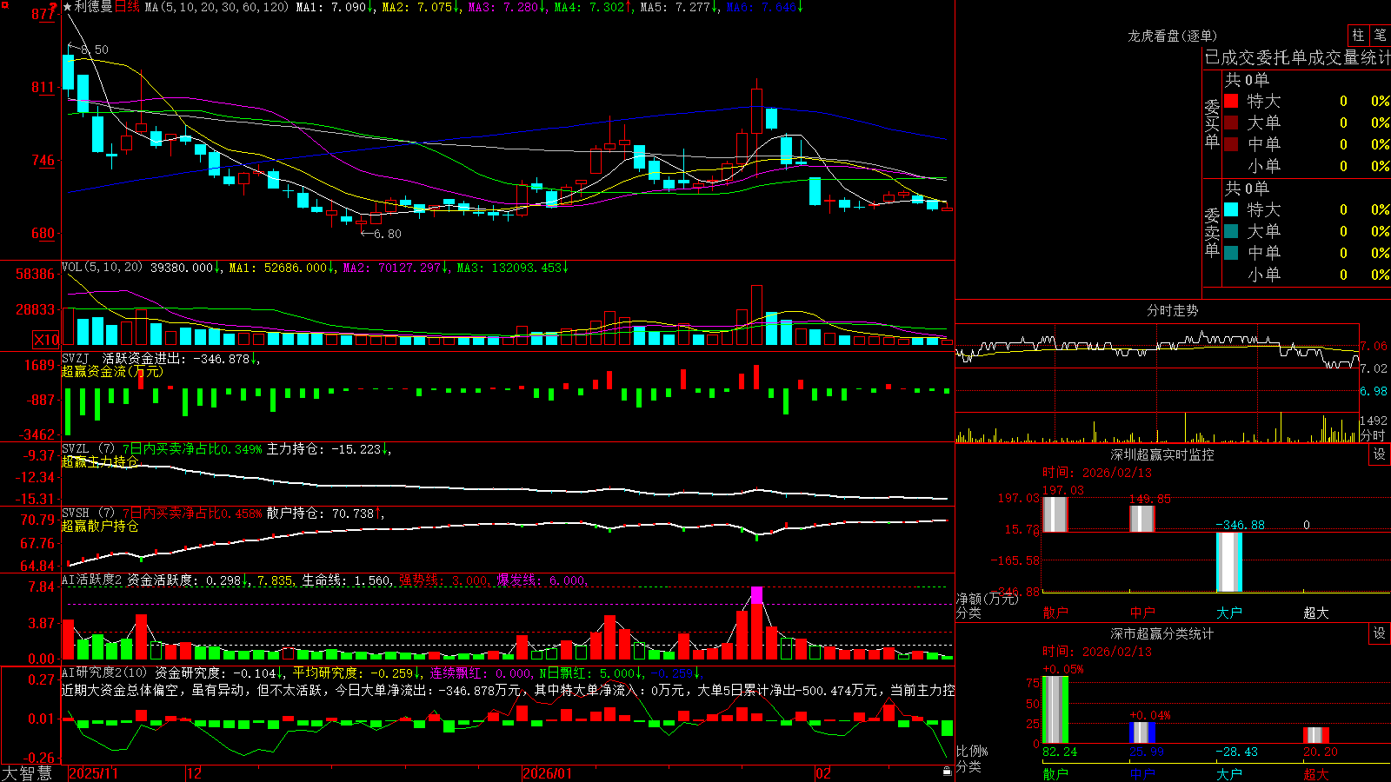The width and height of the screenshot is (1391, 782).
Task: Click the lock icon at the timeline's right end
Action: pos(947,772)
